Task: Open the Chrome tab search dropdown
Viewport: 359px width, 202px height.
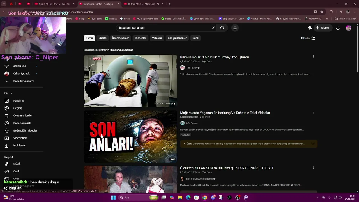Action: click(x=4, y=4)
